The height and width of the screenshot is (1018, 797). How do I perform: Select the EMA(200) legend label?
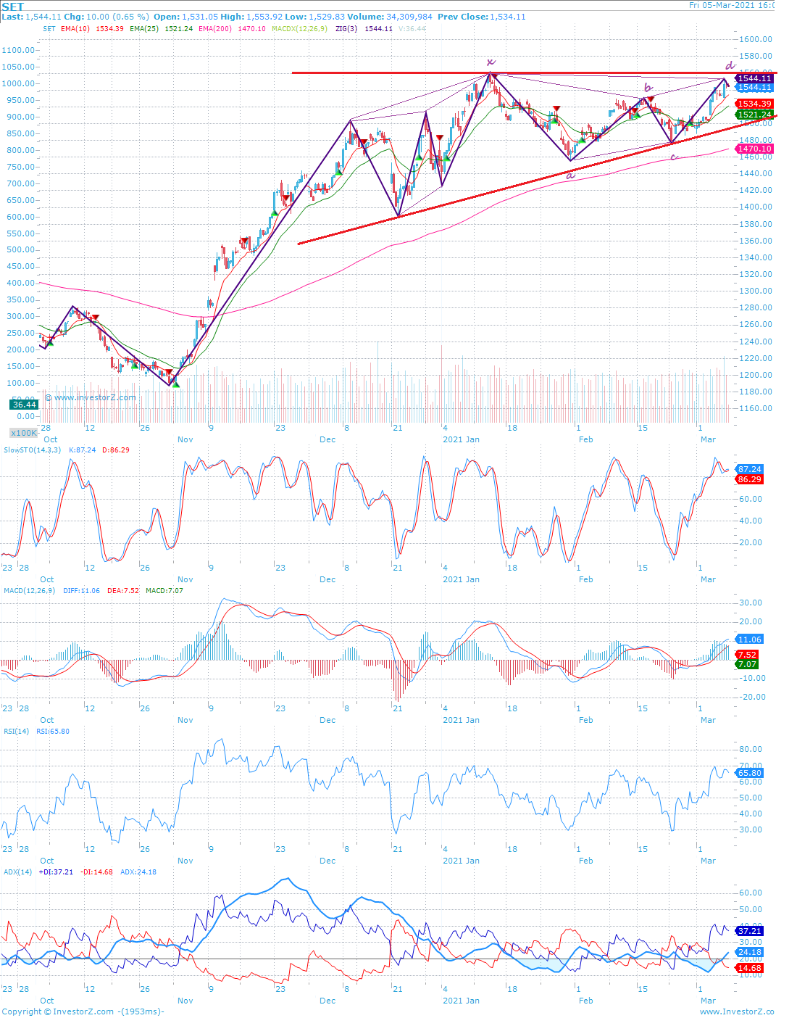tap(217, 29)
